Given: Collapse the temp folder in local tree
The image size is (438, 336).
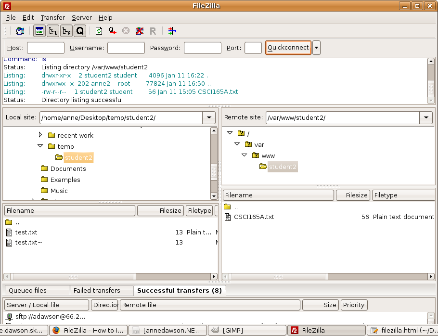Looking at the screenshot, I should tap(40, 146).
